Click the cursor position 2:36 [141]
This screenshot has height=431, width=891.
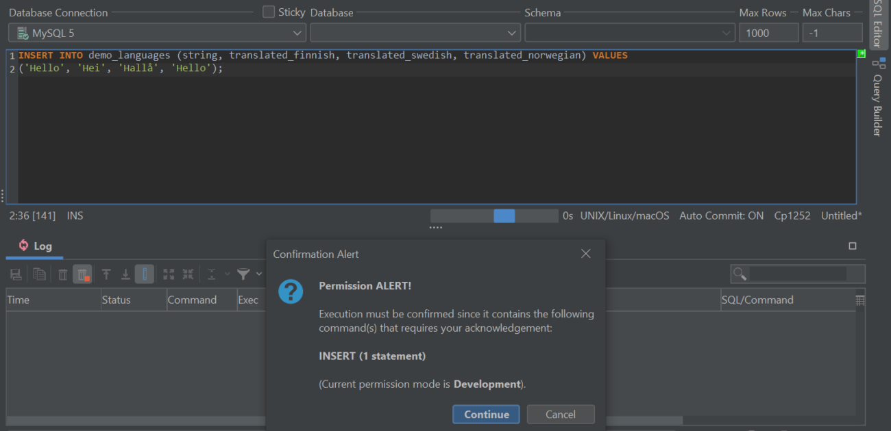pyautogui.click(x=32, y=215)
